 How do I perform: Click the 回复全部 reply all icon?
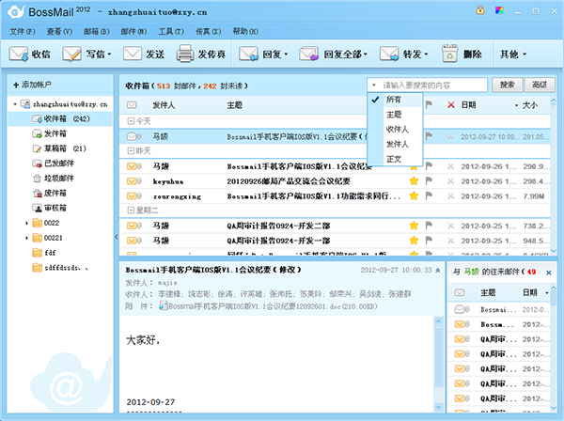coord(309,55)
